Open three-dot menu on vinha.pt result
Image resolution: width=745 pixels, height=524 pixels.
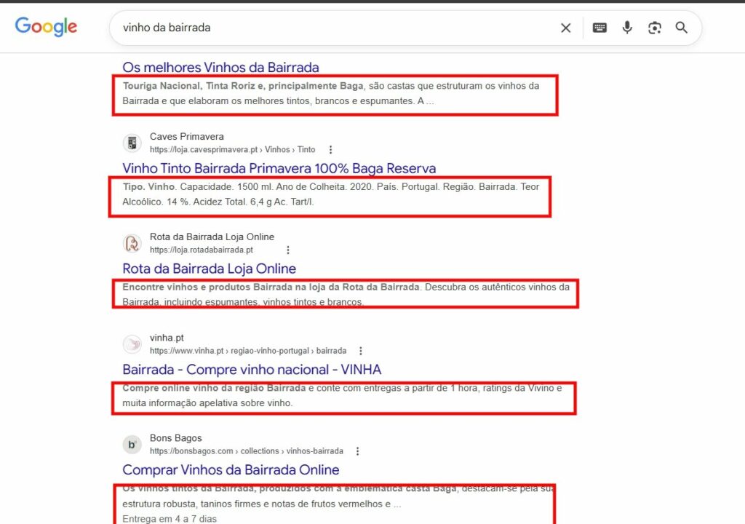pos(362,350)
